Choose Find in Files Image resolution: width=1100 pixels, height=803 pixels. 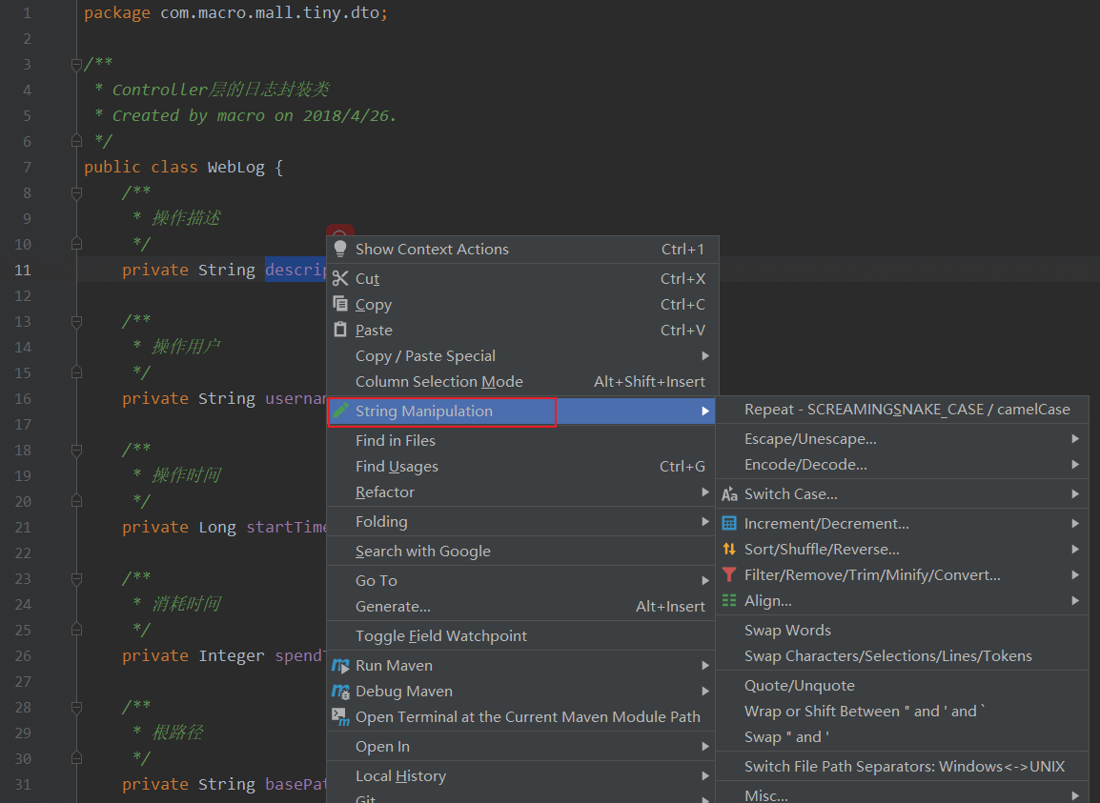(522, 440)
